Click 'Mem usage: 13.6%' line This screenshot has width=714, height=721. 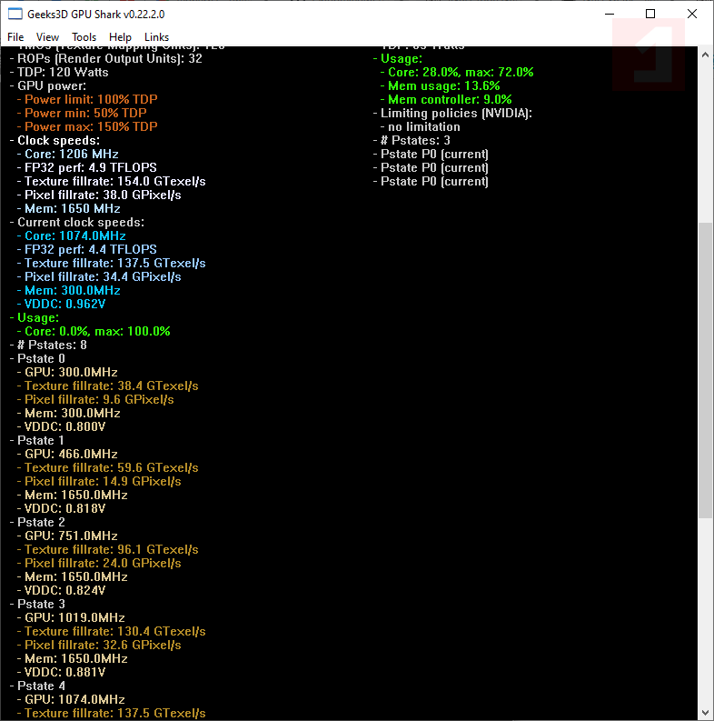coord(441,86)
